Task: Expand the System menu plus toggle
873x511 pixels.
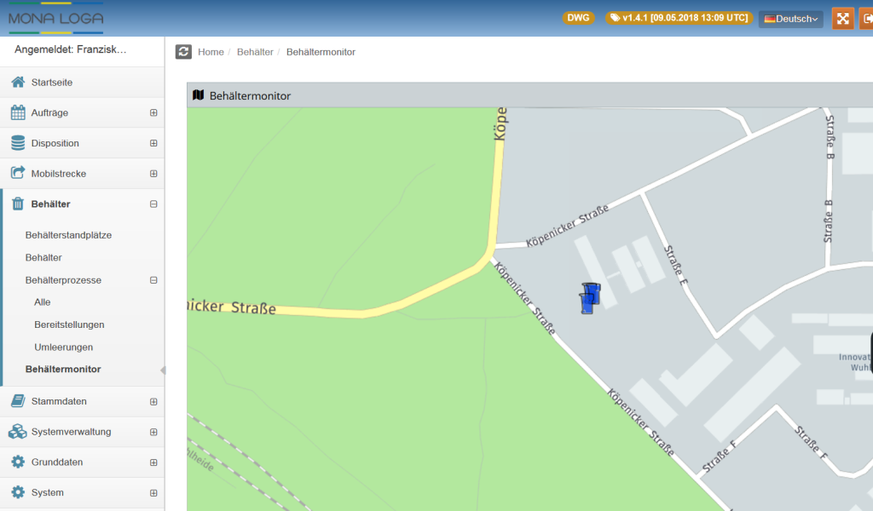Action: point(153,492)
